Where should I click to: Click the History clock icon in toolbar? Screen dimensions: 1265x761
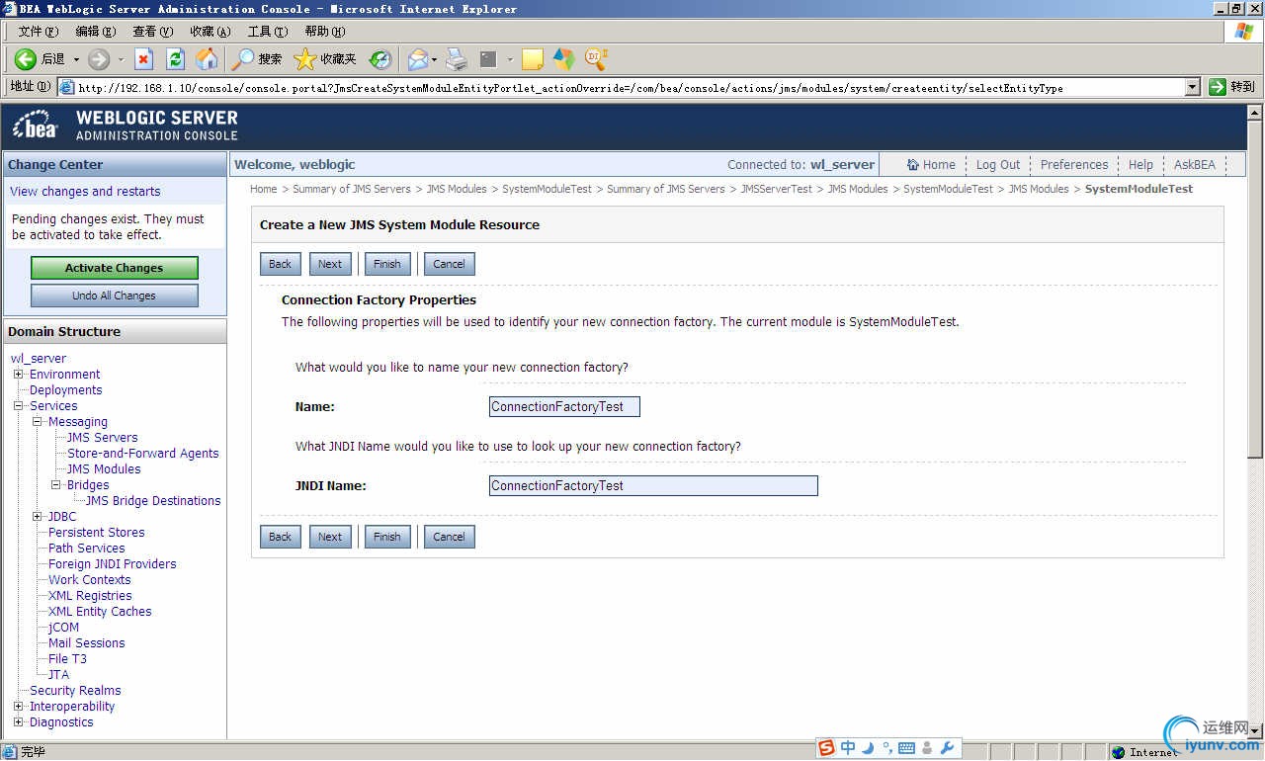(x=380, y=59)
